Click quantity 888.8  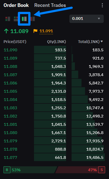point(60,149)
